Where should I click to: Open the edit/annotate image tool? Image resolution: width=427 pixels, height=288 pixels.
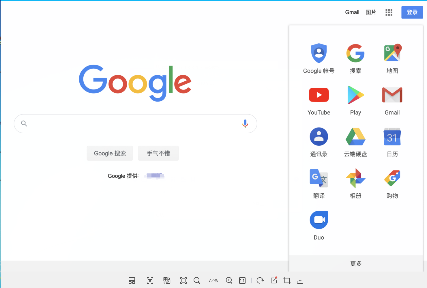pos(274,280)
